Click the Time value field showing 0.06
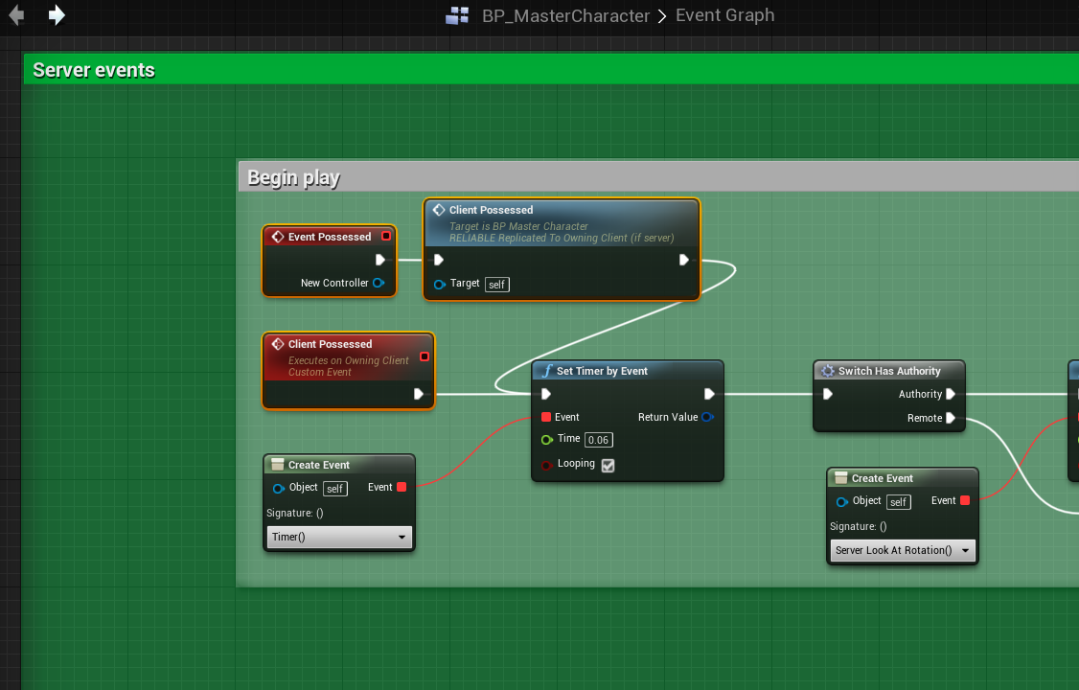The width and height of the screenshot is (1079, 690). (599, 440)
